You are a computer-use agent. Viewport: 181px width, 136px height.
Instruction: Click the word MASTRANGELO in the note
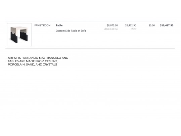click(x=50, y=58)
